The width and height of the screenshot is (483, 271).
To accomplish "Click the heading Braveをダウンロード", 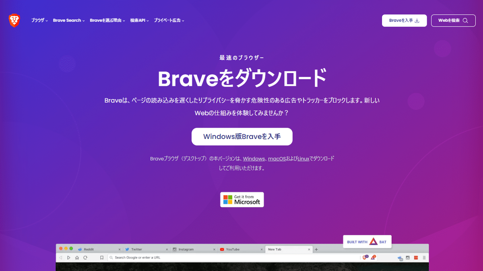I will click(x=242, y=79).
